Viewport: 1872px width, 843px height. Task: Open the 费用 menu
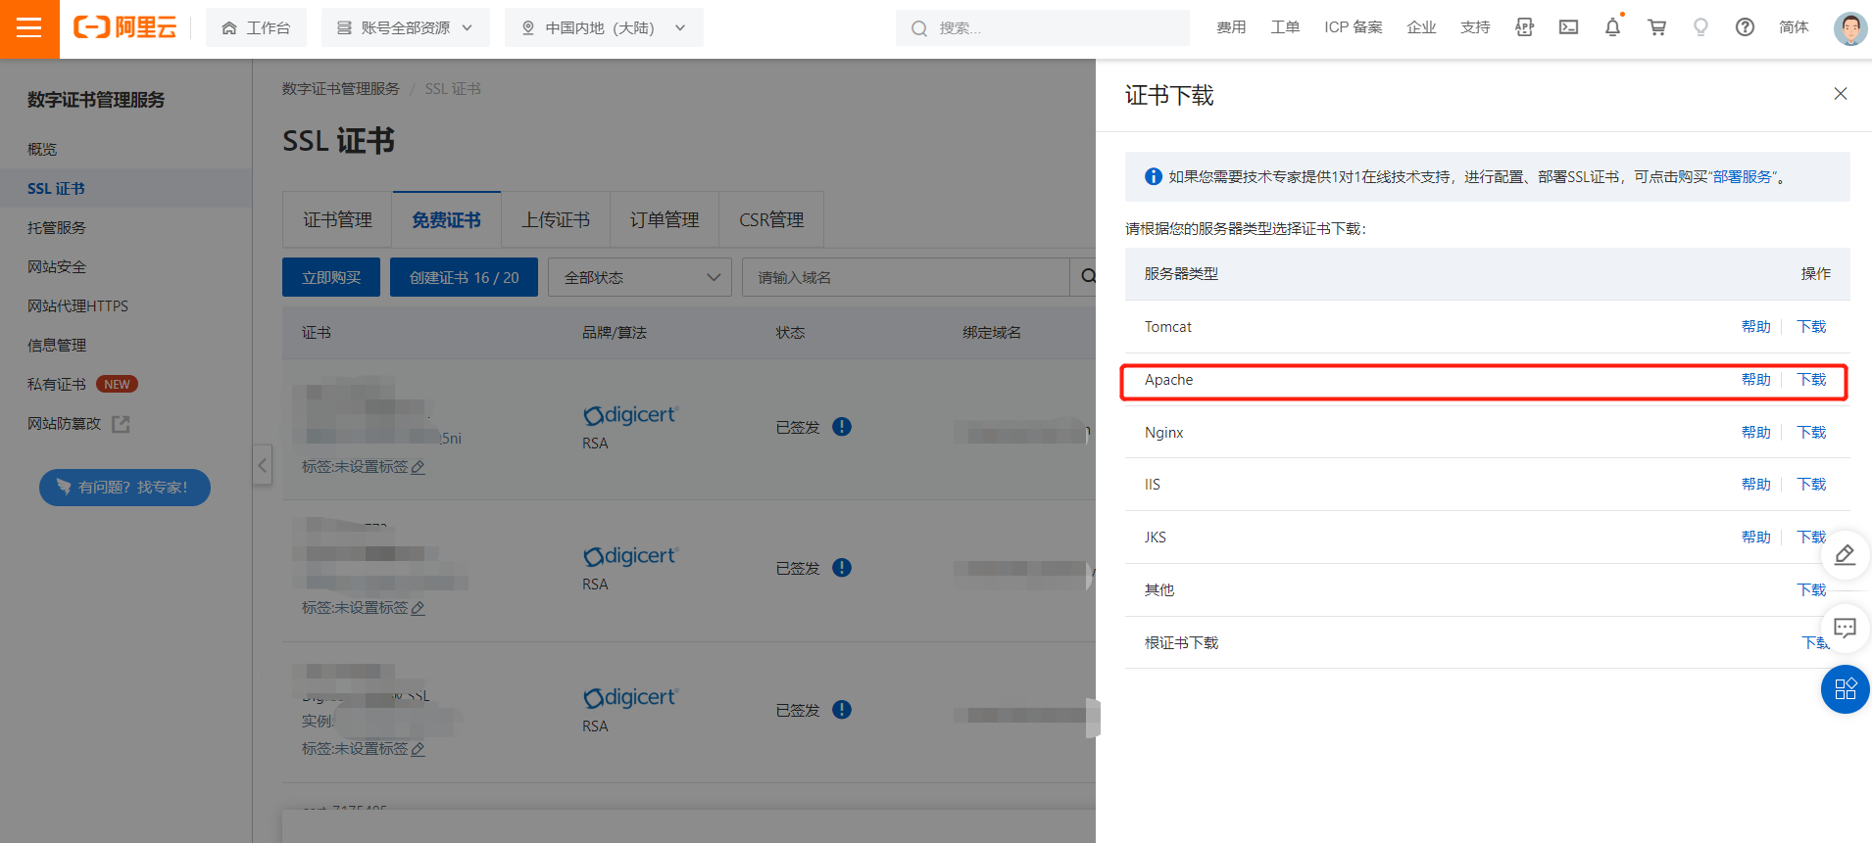pos(1231,27)
